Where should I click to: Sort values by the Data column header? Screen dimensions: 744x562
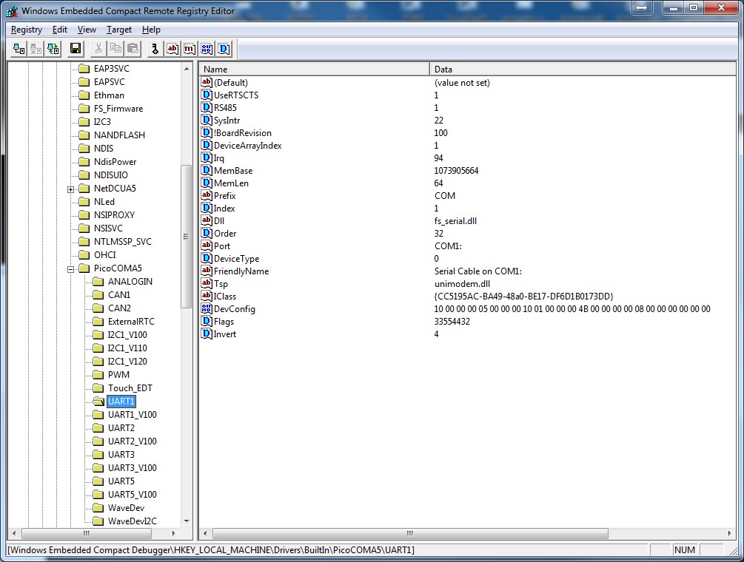coord(583,70)
